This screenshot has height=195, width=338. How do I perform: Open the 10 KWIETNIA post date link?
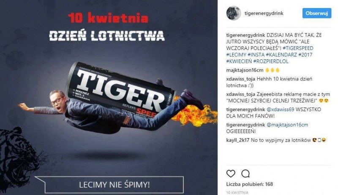coord(237,192)
